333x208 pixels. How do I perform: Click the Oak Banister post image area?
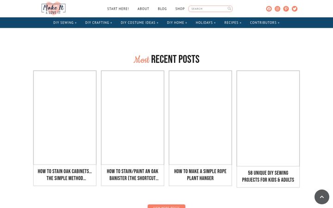133,117
